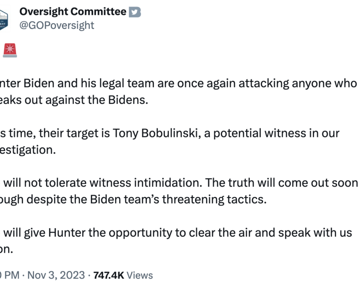View the 747.4K view count
The height and width of the screenshot is (290, 359).
tap(109, 275)
